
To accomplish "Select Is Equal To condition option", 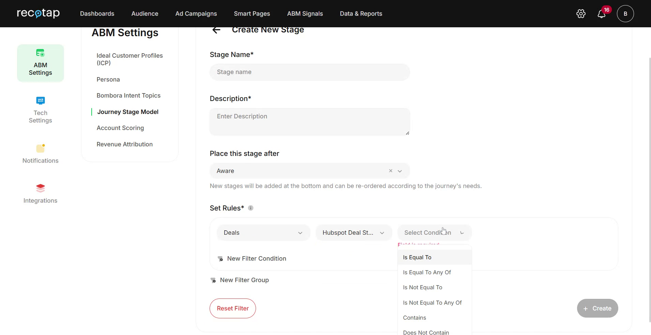I will point(417,257).
